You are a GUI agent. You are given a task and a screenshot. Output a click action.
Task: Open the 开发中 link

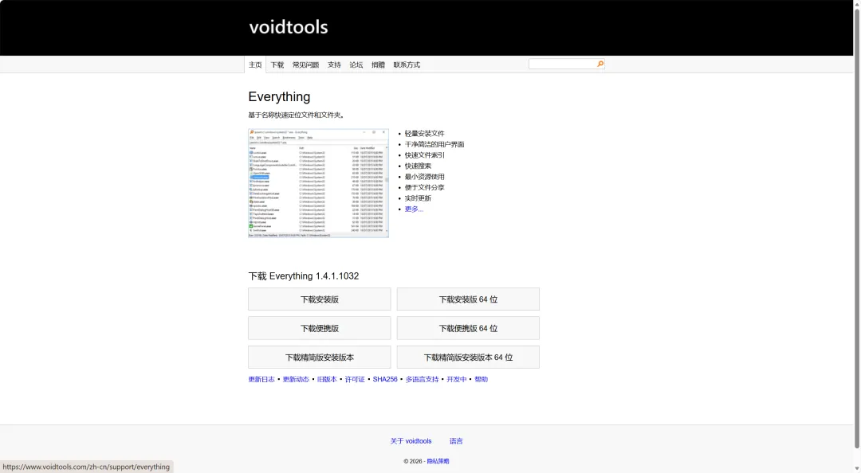(456, 379)
